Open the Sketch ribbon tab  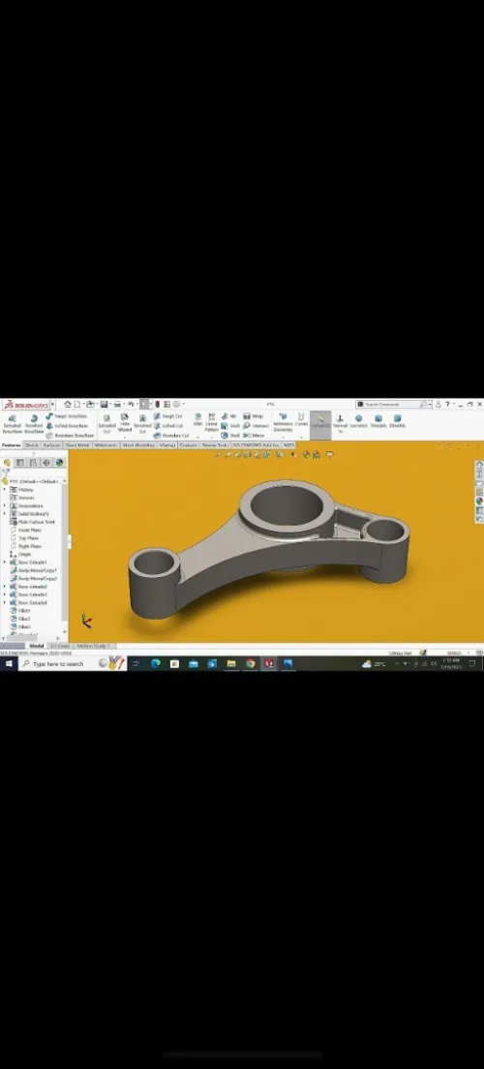coord(32,445)
